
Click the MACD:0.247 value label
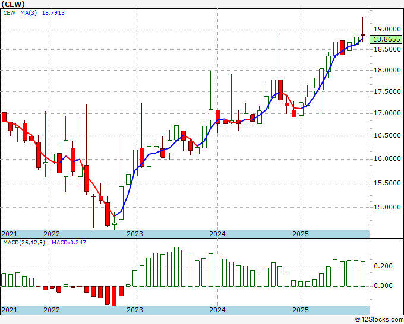pos(69,243)
